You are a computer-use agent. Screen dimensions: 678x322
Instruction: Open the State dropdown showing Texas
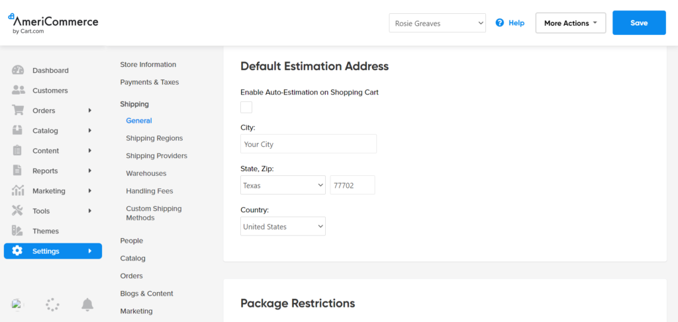point(283,184)
